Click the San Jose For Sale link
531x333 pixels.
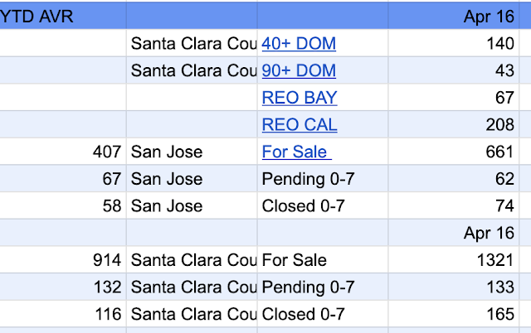pos(297,152)
